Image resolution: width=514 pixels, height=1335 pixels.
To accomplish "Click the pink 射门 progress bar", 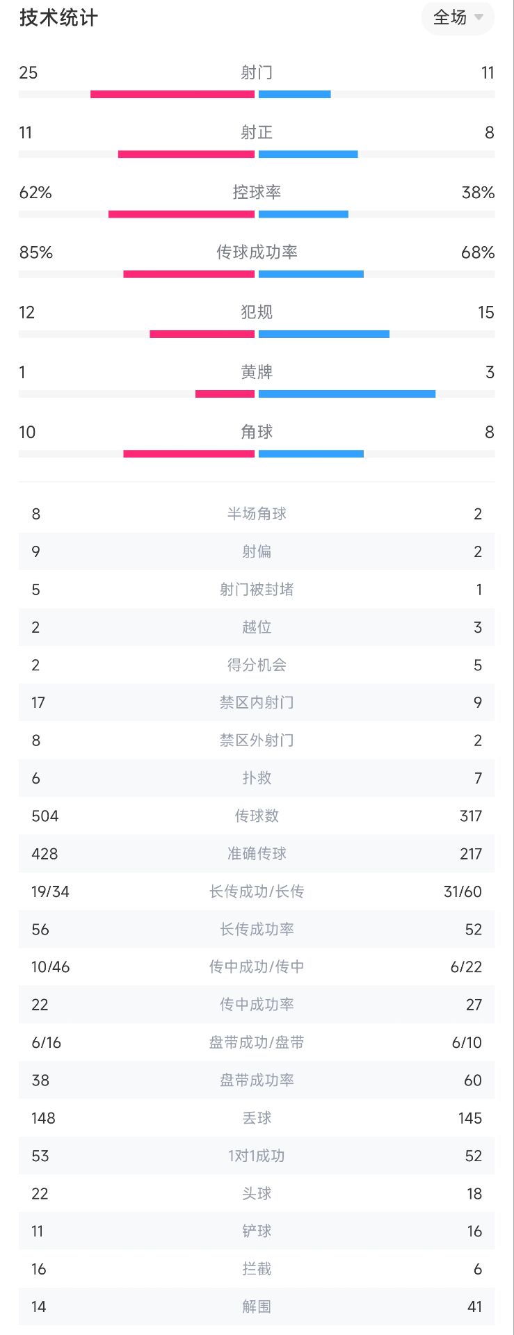I will pos(172,95).
